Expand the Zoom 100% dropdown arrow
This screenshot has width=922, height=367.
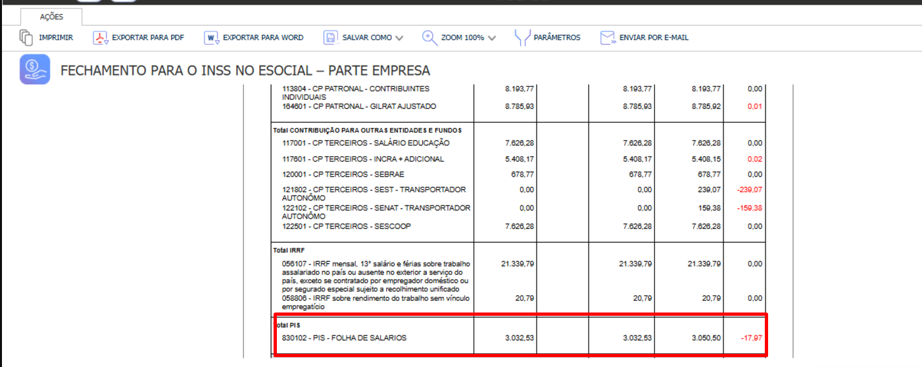point(492,38)
